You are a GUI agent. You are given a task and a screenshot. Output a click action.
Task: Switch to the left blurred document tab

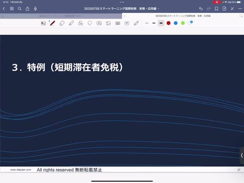tap(61, 16)
